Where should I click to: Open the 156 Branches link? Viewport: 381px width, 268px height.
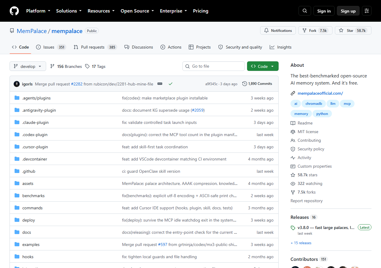(66, 66)
